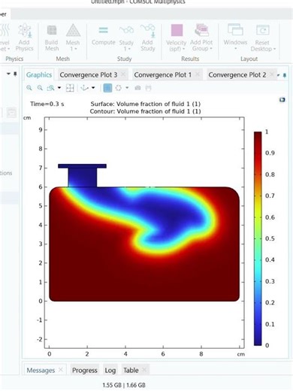This screenshot has height=391, width=293.
Task: Click the Layout ribbon group label
Action: pos(249,59)
